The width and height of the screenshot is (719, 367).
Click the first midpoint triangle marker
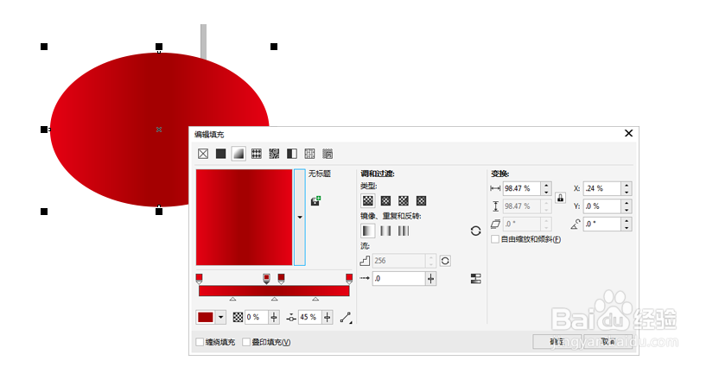[x=233, y=299]
